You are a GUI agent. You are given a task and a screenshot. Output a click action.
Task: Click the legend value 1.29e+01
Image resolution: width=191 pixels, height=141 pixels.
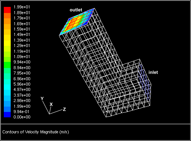click(x=22, y=45)
